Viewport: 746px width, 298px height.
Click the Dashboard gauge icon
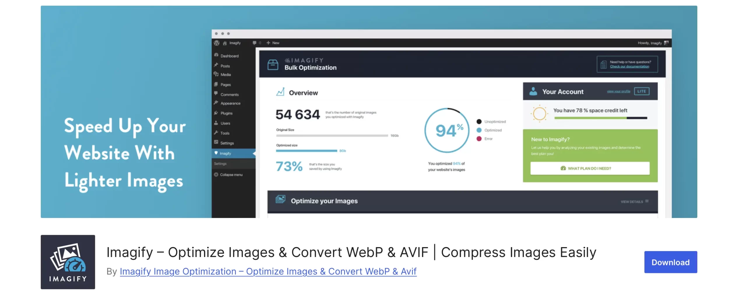(x=216, y=55)
